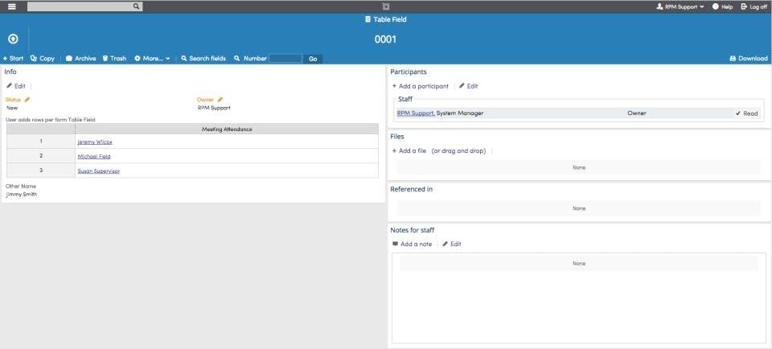Open the hamburger menu icon
772x349 pixels.
pos(12,6)
